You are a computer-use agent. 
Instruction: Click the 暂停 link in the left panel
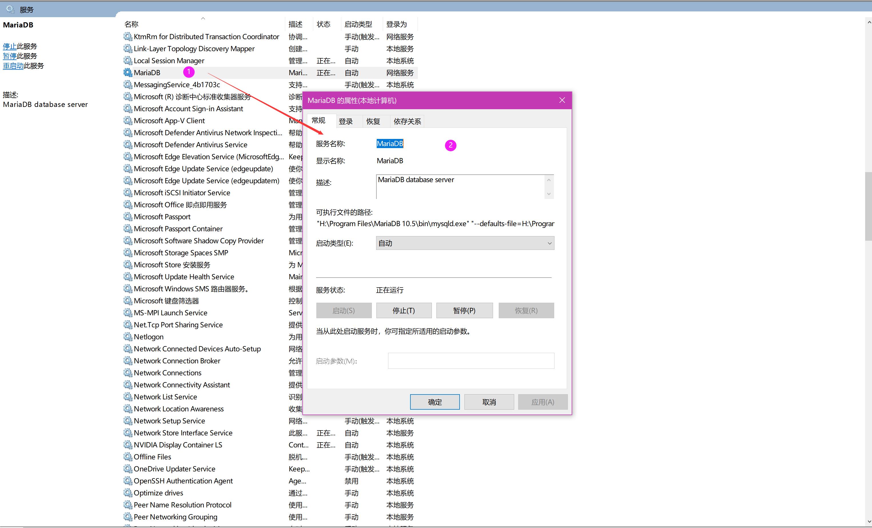click(x=9, y=56)
